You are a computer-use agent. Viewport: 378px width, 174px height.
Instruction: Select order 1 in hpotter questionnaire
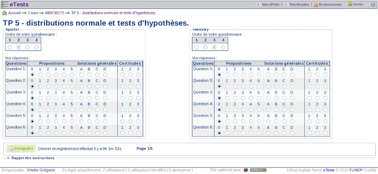click(x=10, y=47)
